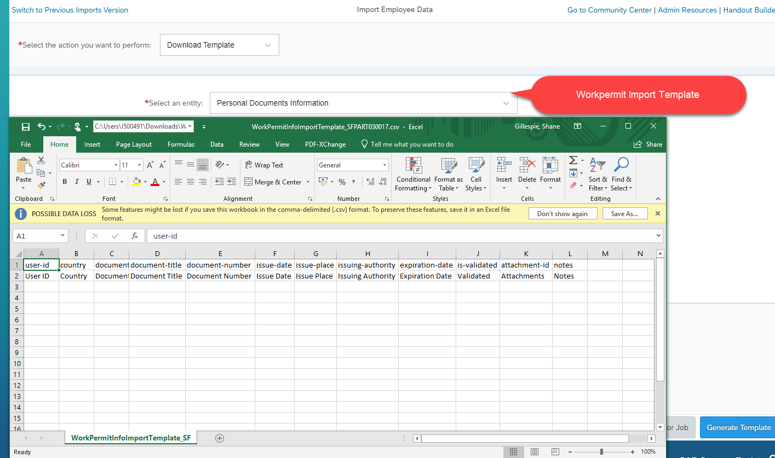Image resolution: width=775 pixels, height=458 pixels.
Task: Click the zoom in plus button
Action: point(632,452)
